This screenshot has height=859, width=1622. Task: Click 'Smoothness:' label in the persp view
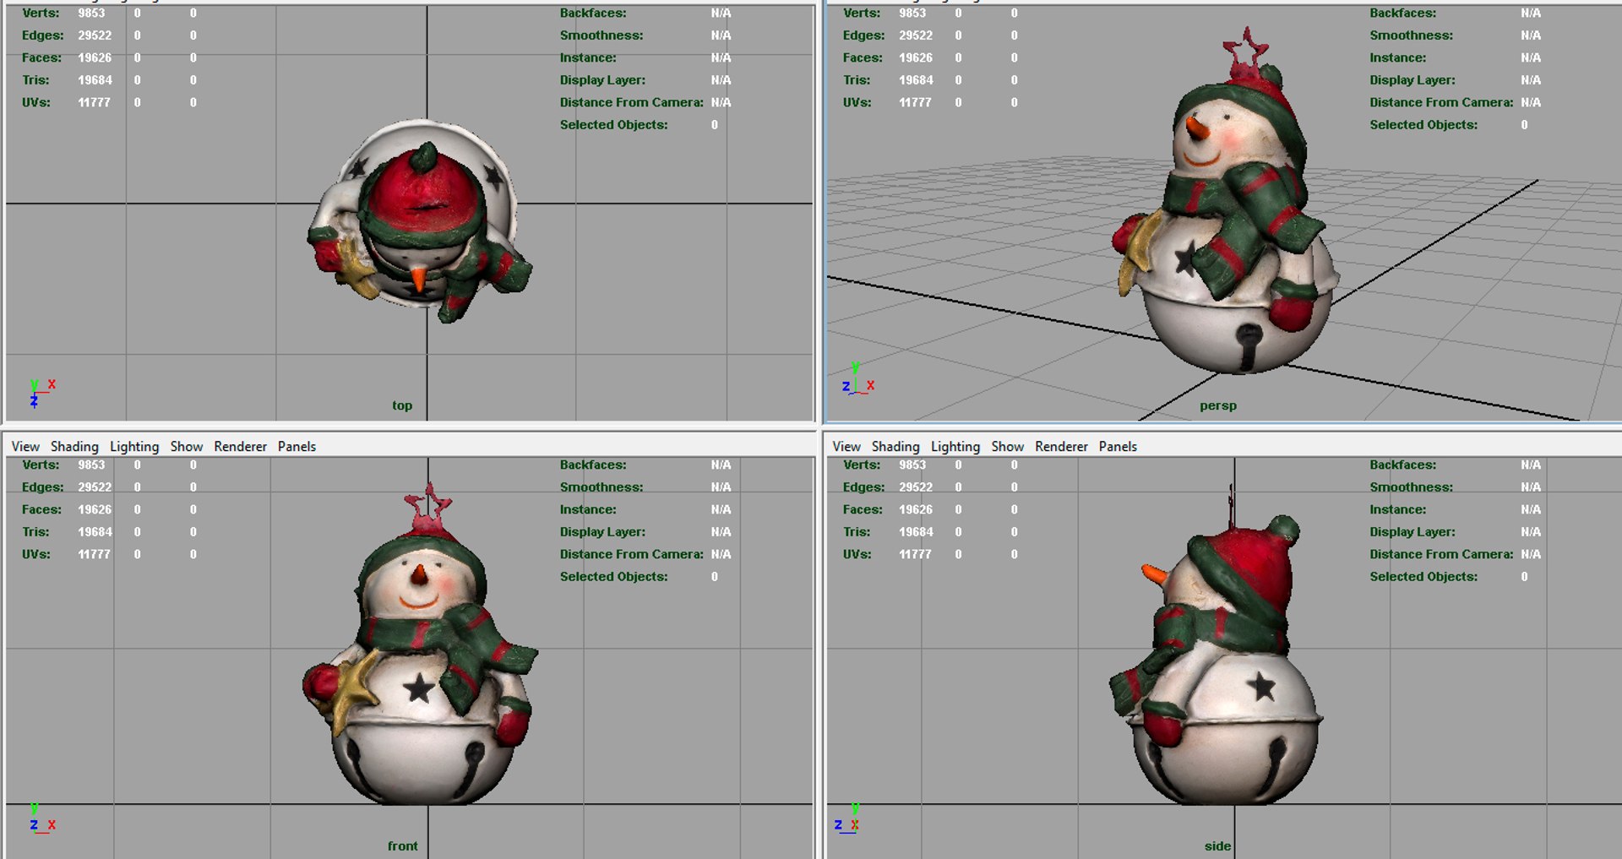1412,35
